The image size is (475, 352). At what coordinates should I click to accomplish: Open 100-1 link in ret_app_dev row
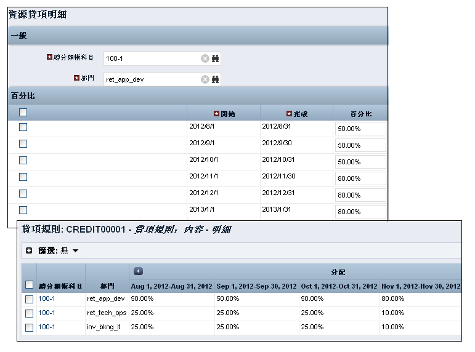(x=47, y=298)
